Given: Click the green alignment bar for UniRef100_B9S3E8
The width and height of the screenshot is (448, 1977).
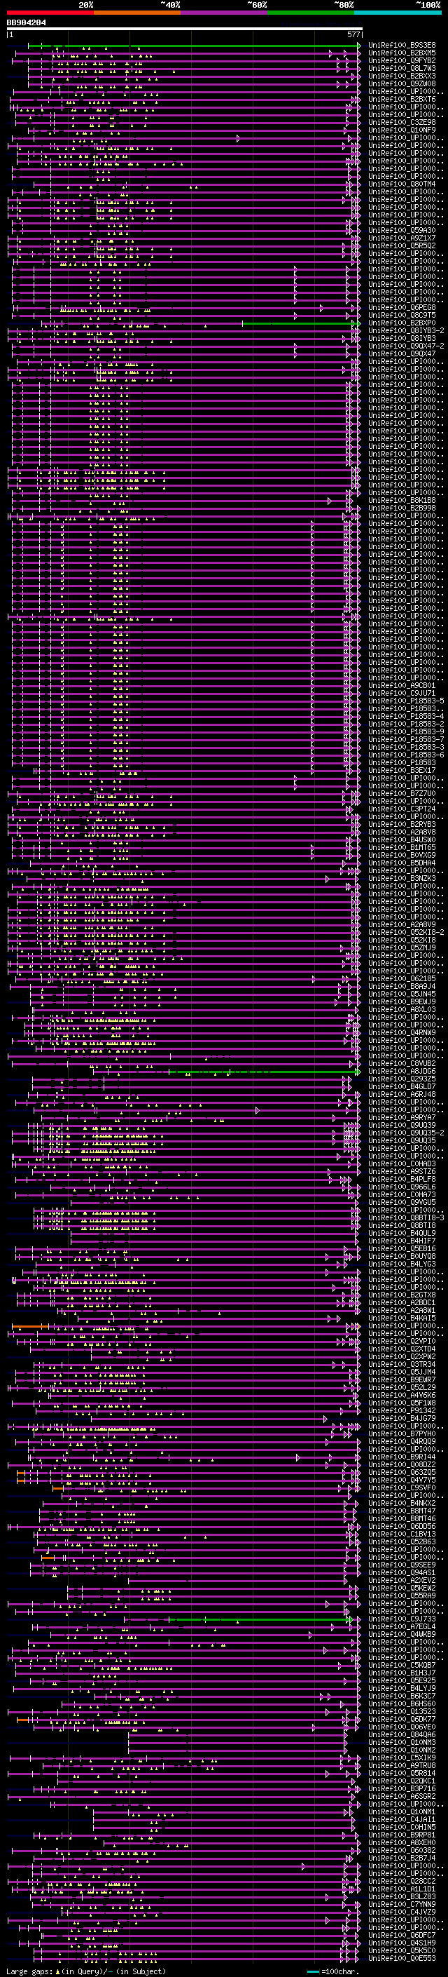Looking at the screenshot, I should pos(194,46).
